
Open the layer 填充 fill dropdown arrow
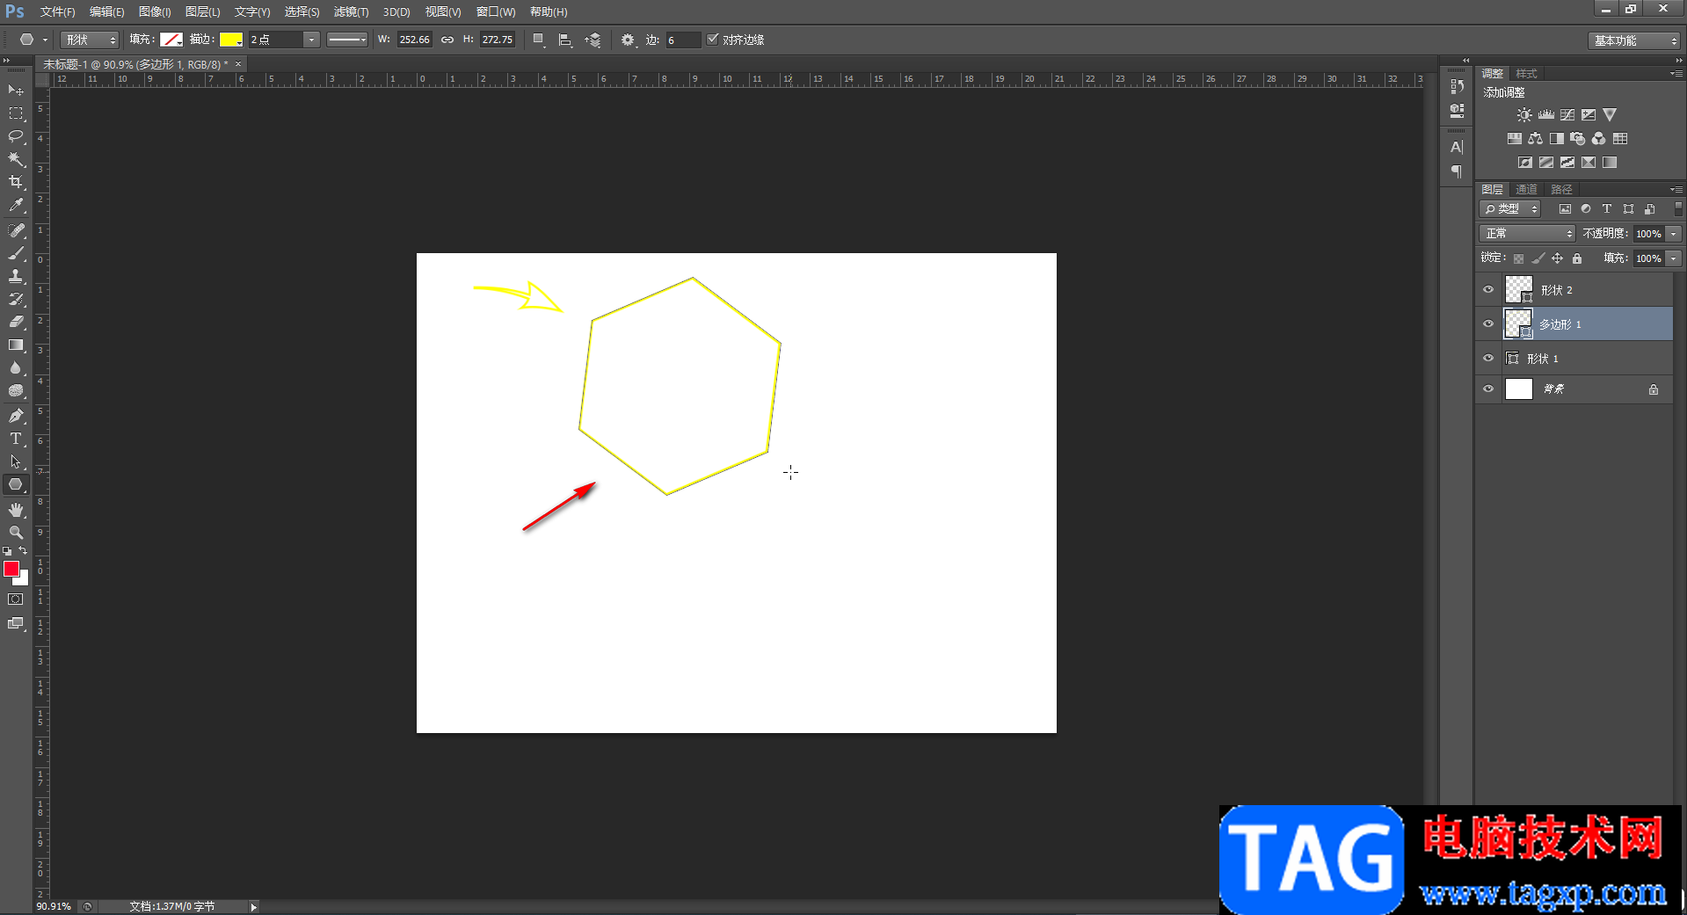point(1674,258)
